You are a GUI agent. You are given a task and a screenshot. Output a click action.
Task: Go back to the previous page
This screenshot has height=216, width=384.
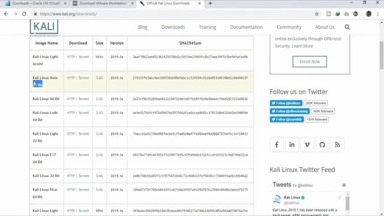[6, 14]
